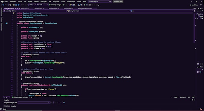Switch to the AttackArea.cs tab

click(x=25, y=9)
